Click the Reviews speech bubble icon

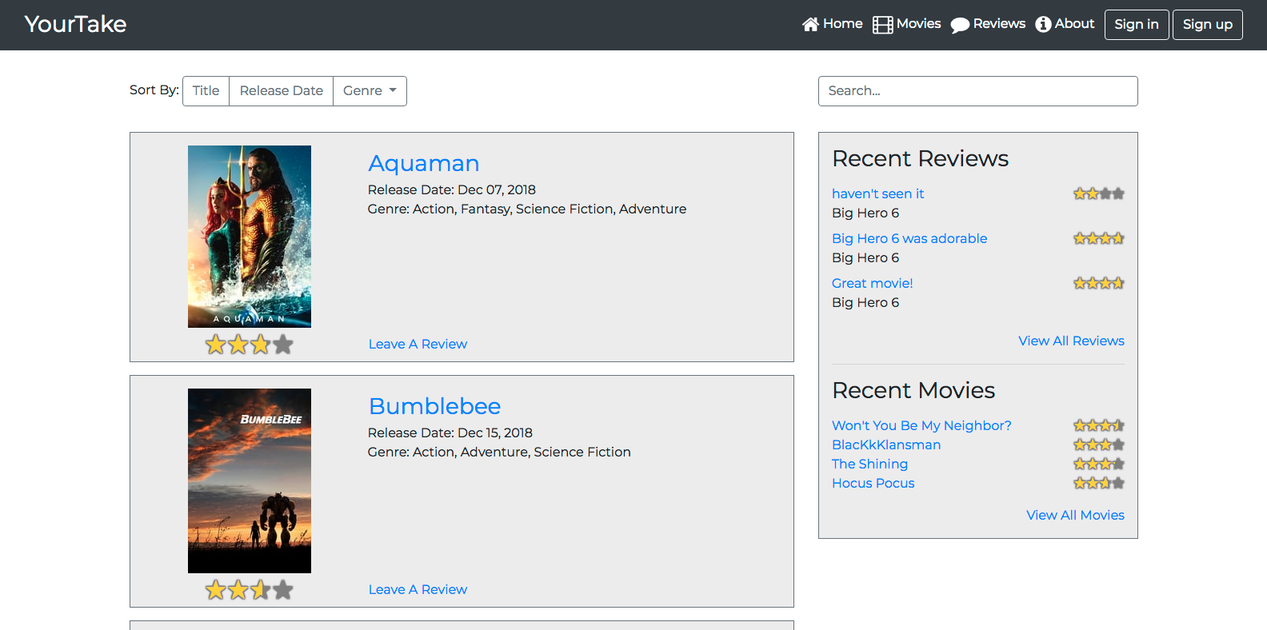pos(960,26)
